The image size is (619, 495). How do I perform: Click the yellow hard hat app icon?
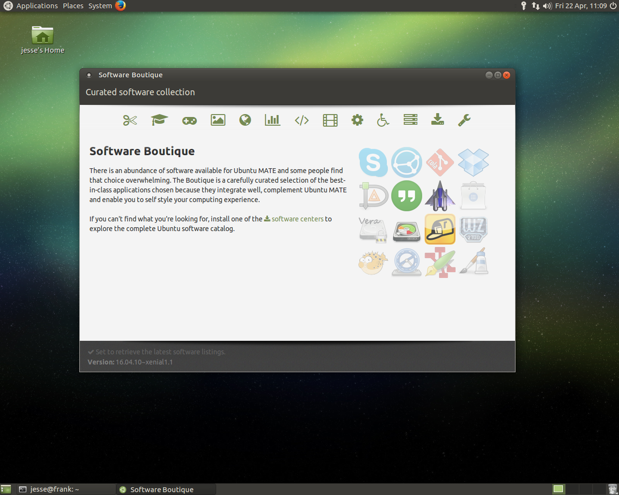click(x=440, y=229)
